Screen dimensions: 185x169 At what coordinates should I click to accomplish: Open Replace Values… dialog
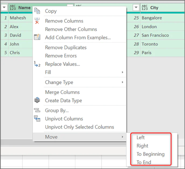79,64
